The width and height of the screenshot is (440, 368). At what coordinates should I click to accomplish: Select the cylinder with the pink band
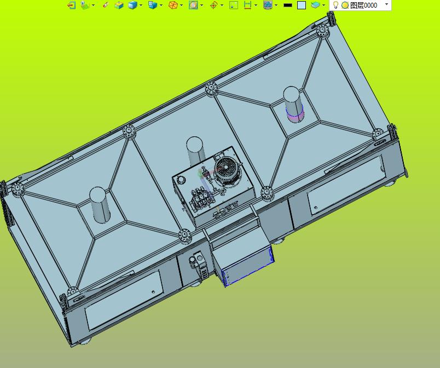click(x=294, y=105)
